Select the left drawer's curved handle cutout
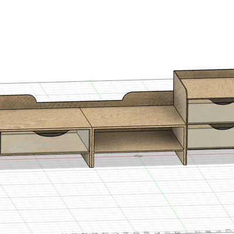Screen dimensions: 234x234 (x=51, y=133)
